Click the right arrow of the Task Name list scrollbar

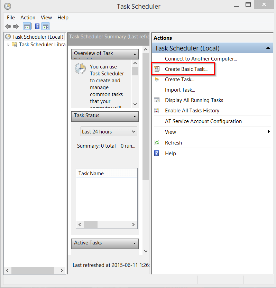tap(133, 225)
